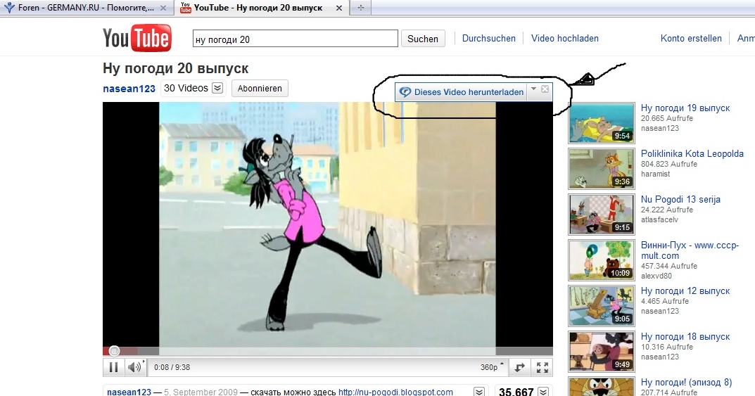
Task: Open Ну погоди 19 выпуск thumbnail
Action: pos(602,123)
